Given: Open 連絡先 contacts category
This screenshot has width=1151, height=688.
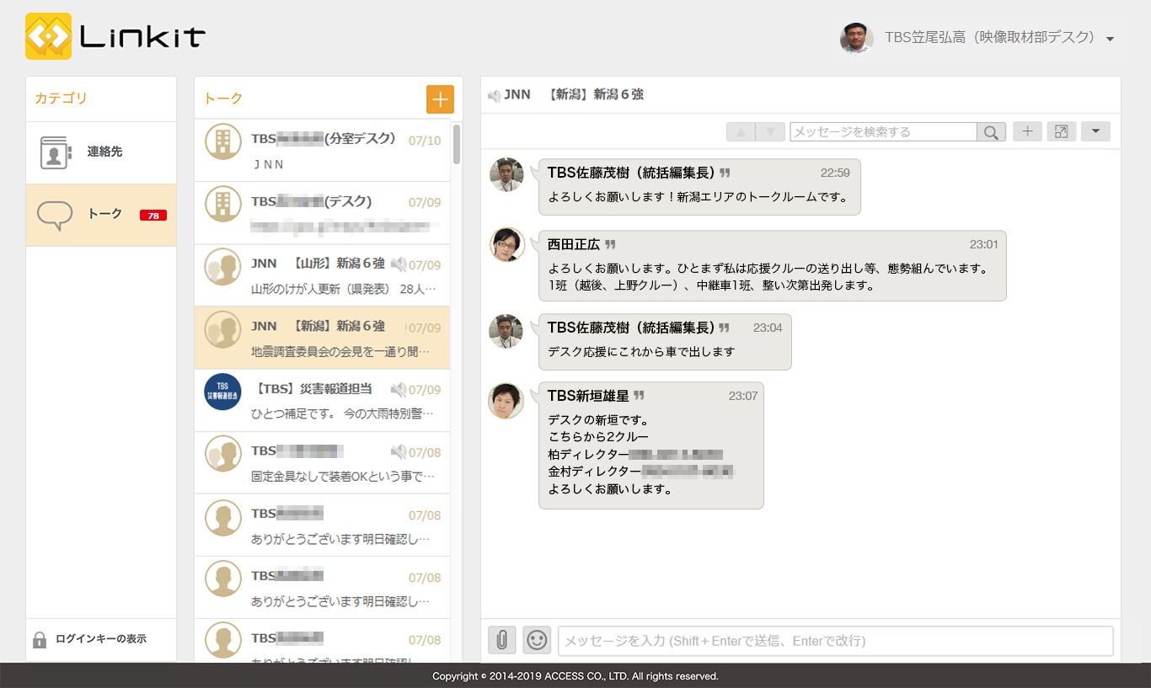Looking at the screenshot, I should point(101,152).
